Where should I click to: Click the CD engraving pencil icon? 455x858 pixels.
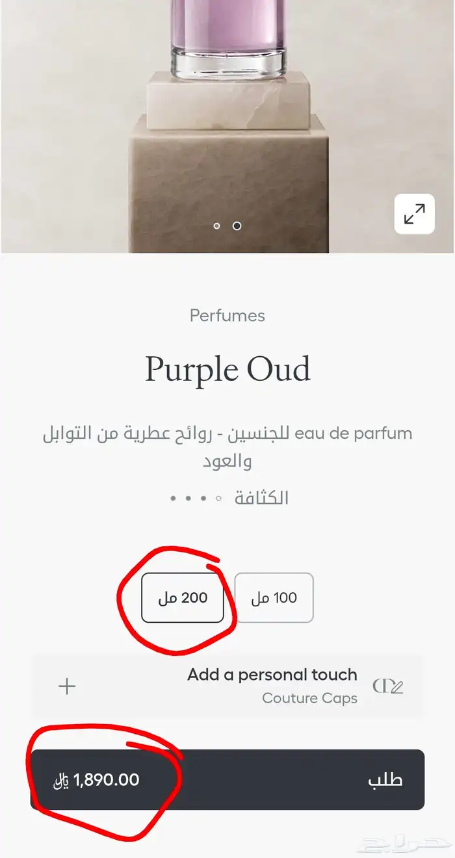coord(388,686)
